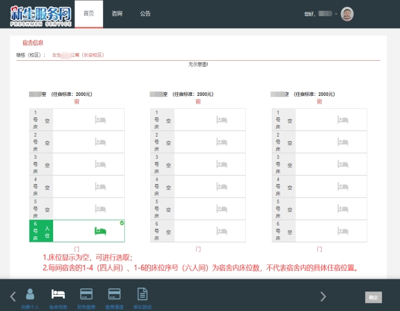Viewport: 400px width, 311px height.
Task: Expand the user dropdown arrow beside username
Action: pyautogui.click(x=336, y=14)
